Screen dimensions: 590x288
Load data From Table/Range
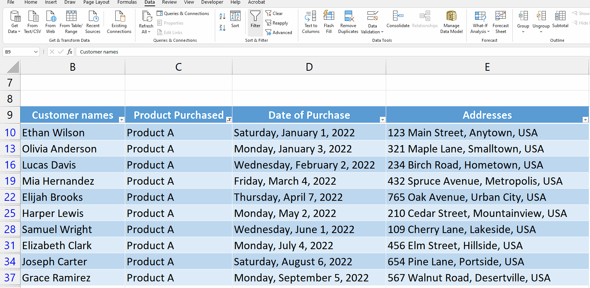pos(71,22)
